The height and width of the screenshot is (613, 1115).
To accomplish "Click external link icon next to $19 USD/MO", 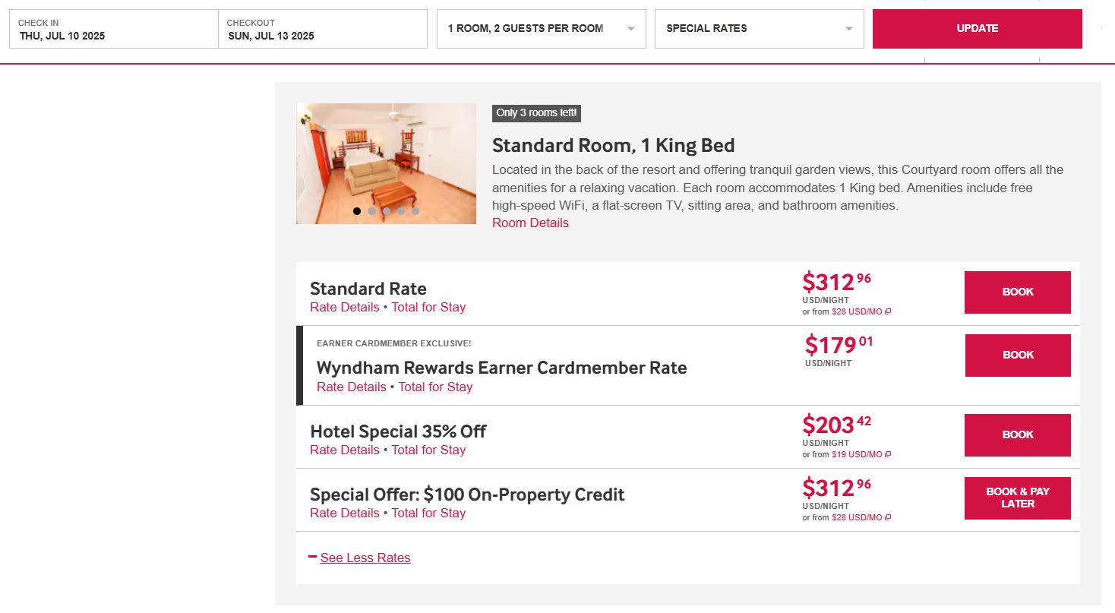I will (x=886, y=453).
